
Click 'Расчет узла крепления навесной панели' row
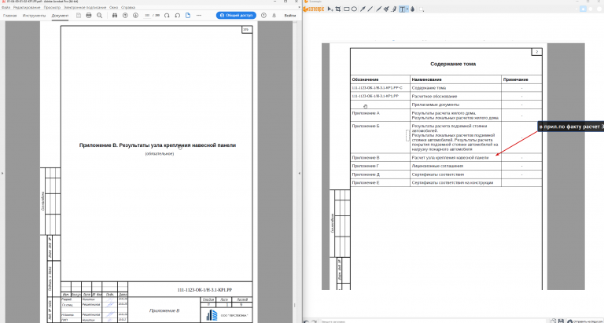[x=450, y=158]
